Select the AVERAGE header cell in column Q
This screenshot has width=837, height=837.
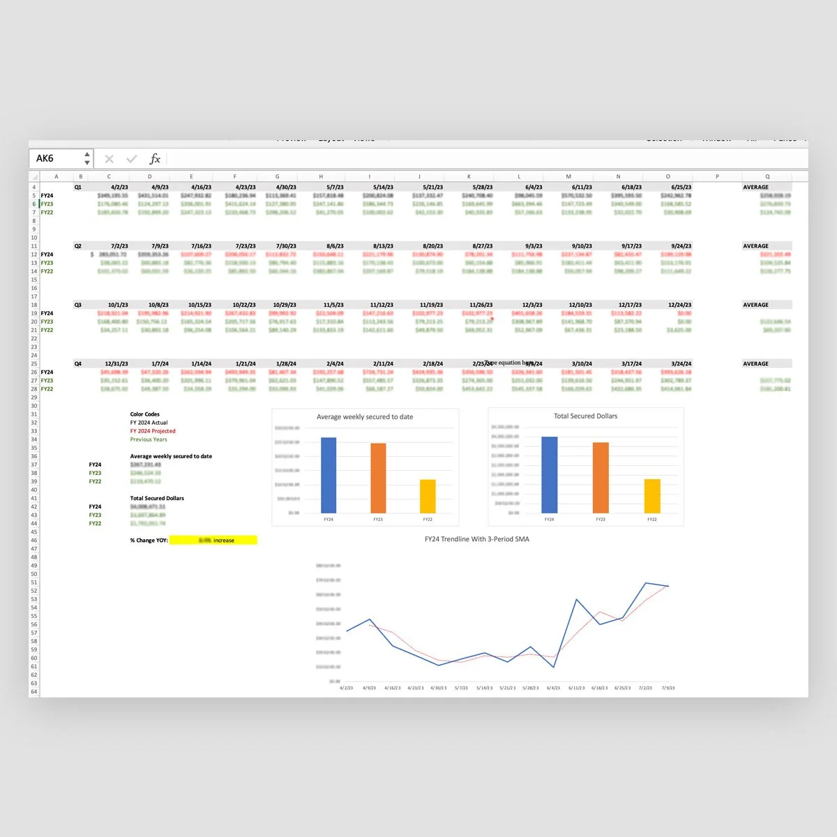[754, 187]
